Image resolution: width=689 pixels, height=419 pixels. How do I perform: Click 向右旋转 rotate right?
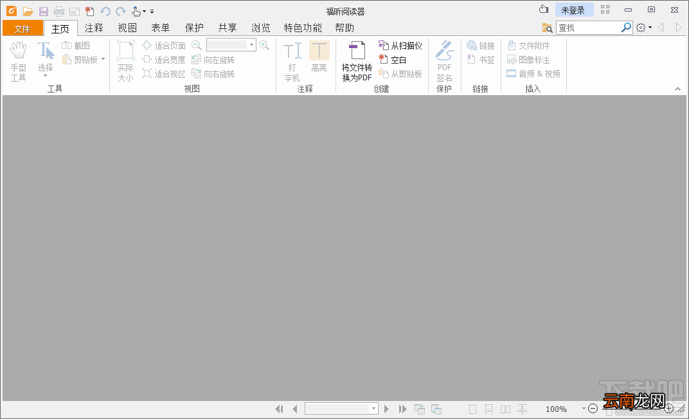click(x=213, y=74)
